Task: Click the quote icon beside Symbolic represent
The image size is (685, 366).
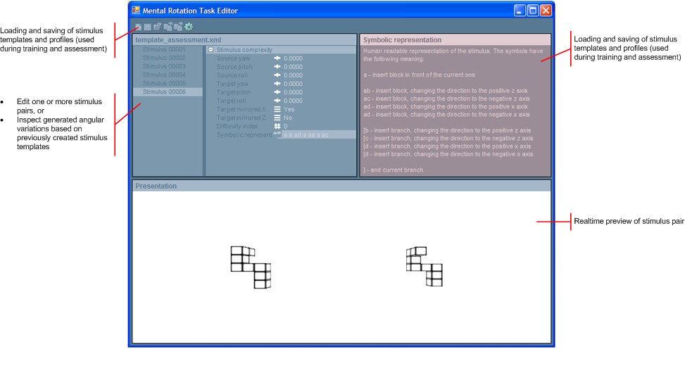Action: click(x=277, y=134)
